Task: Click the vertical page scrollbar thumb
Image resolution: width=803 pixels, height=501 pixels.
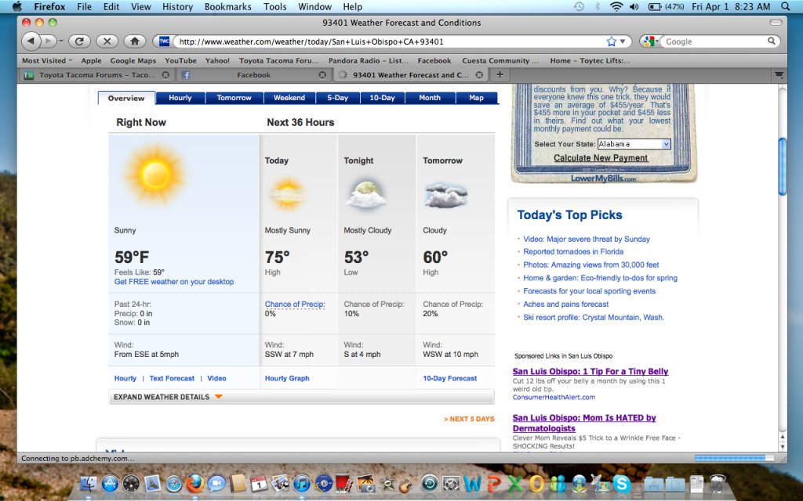Action: click(782, 166)
